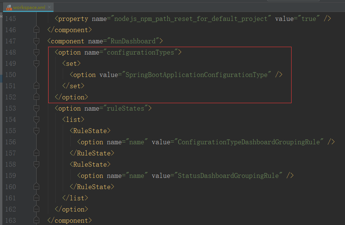Collapse the first RuleState via its gutter arrow
The height and width of the screenshot is (225, 345).
point(36,130)
